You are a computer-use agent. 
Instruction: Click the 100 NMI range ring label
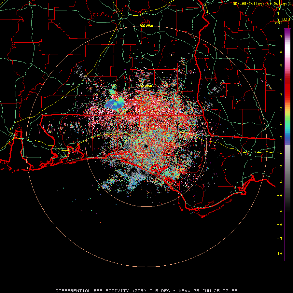point(146,26)
